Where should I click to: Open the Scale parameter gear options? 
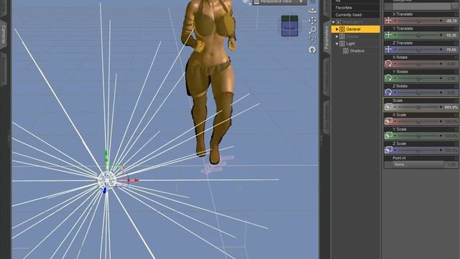tap(456, 101)
